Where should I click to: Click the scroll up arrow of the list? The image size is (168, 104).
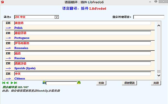coord(159,25)
